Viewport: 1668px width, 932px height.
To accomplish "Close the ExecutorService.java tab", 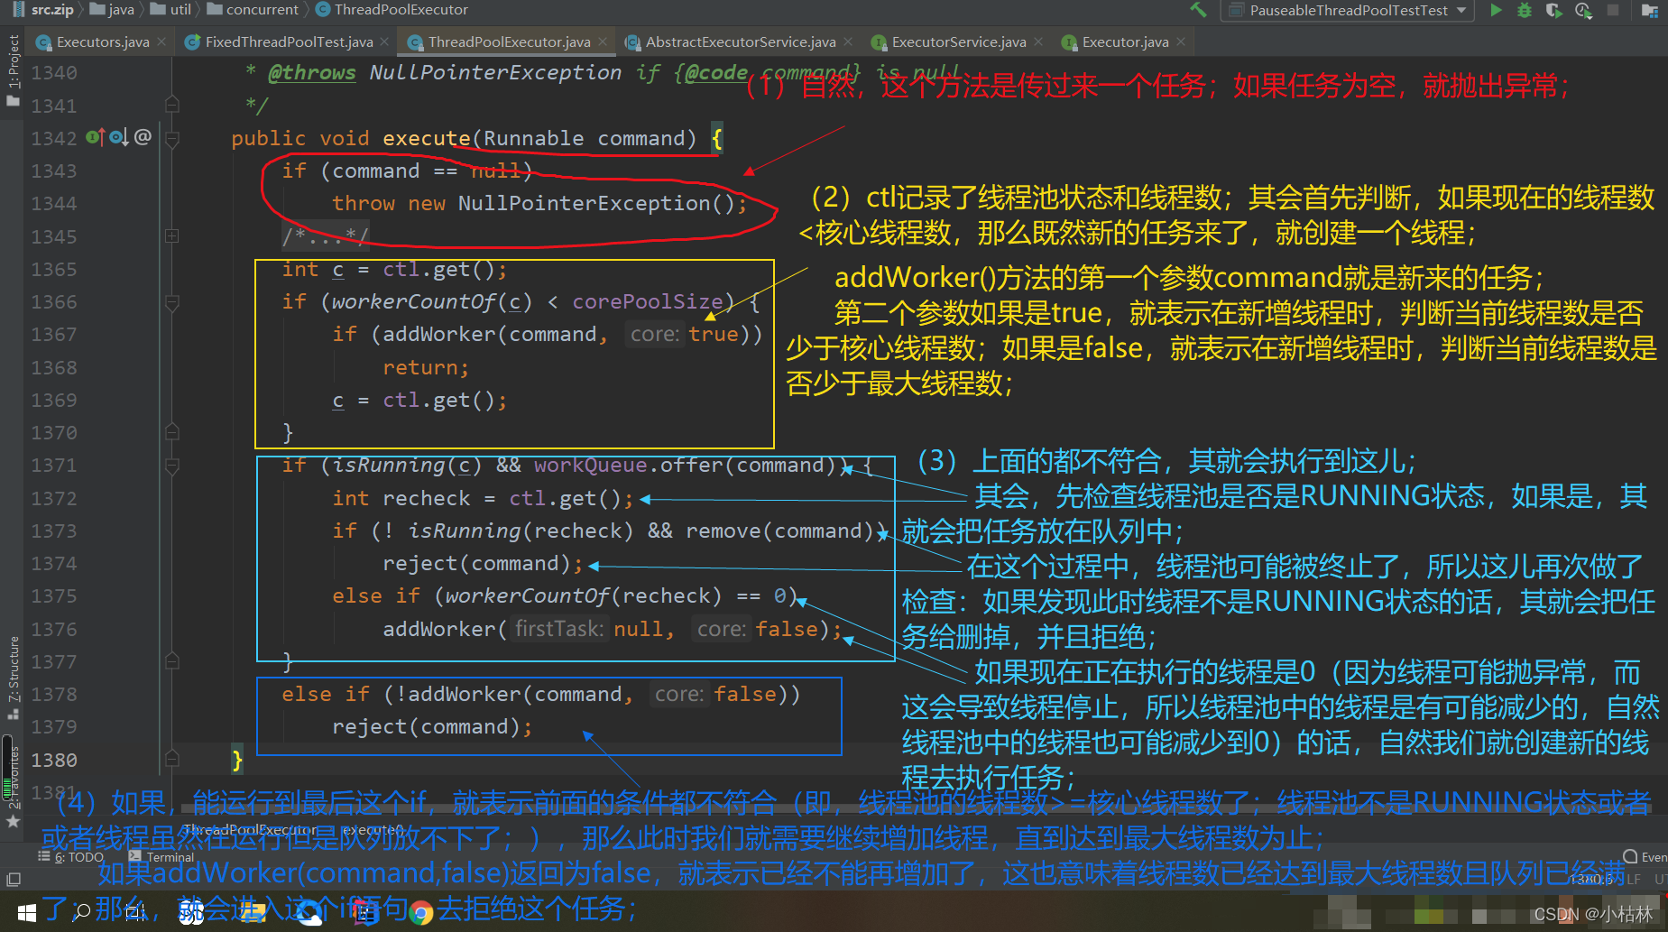I will (x=1038, y=42).
